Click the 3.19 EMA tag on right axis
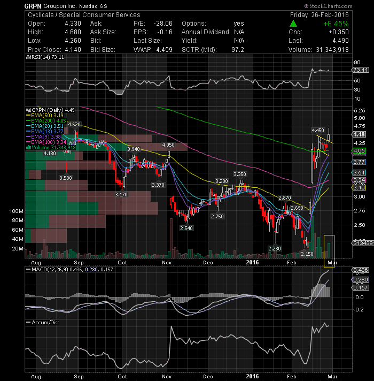Image resolution: width=374 pixels, height=381 pixels. point(359,188)
